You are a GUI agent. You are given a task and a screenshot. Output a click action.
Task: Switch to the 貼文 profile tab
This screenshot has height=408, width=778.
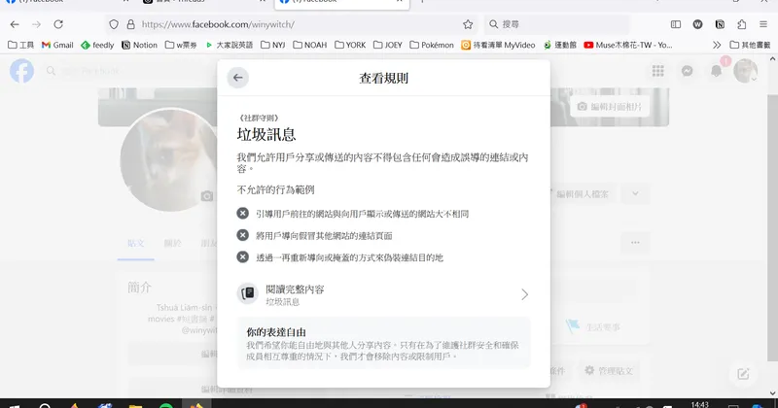pos(135,244)
